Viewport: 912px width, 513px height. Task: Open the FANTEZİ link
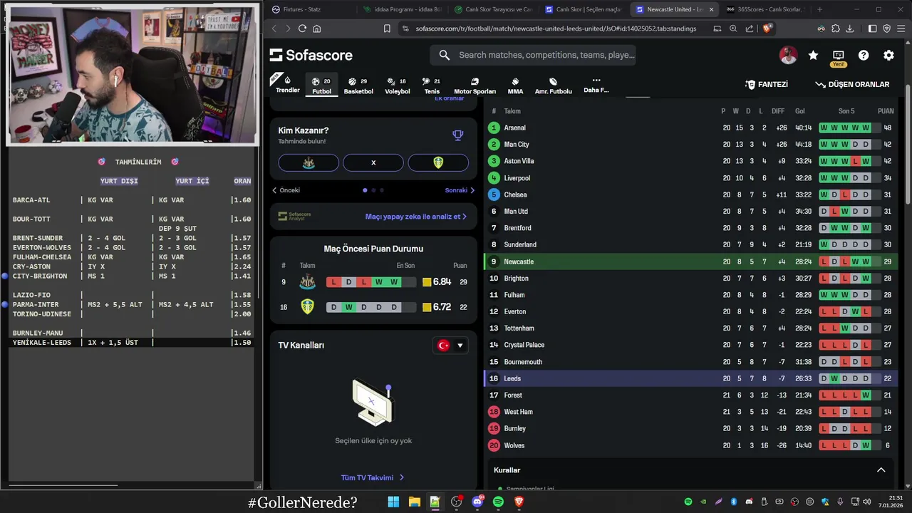(767, 84)
